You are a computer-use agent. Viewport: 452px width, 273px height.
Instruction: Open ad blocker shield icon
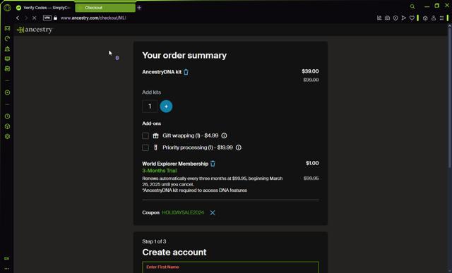point(395,18)
